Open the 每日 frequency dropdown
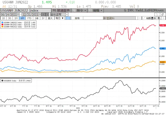This screenshot has height=119, width=166. (59, 18)
